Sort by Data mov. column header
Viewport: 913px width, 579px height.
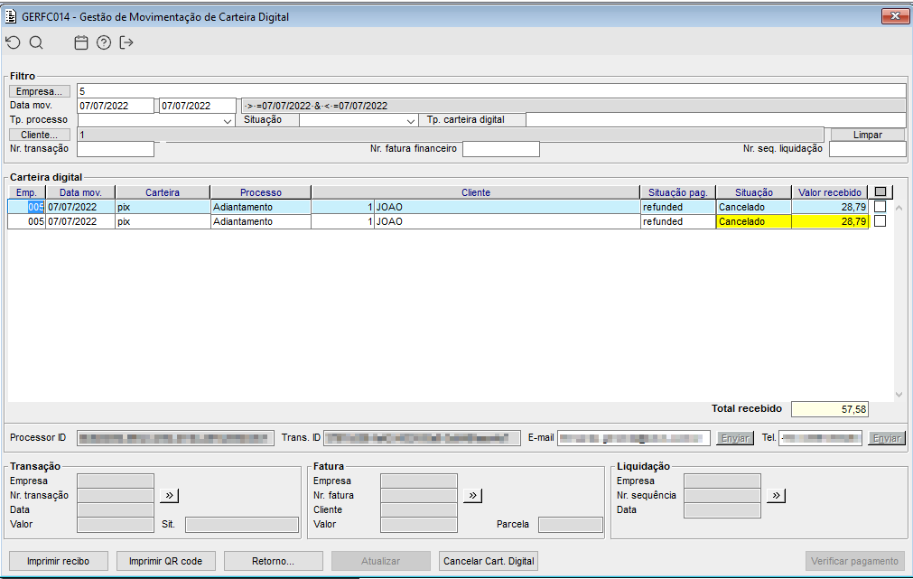(80, 192)
